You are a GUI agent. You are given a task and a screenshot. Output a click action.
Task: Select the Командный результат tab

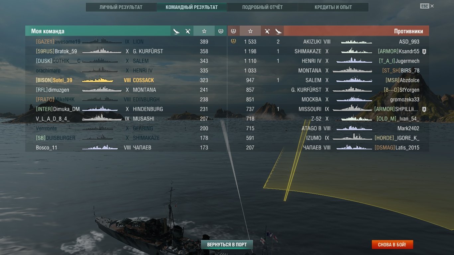tap(192, 7)
